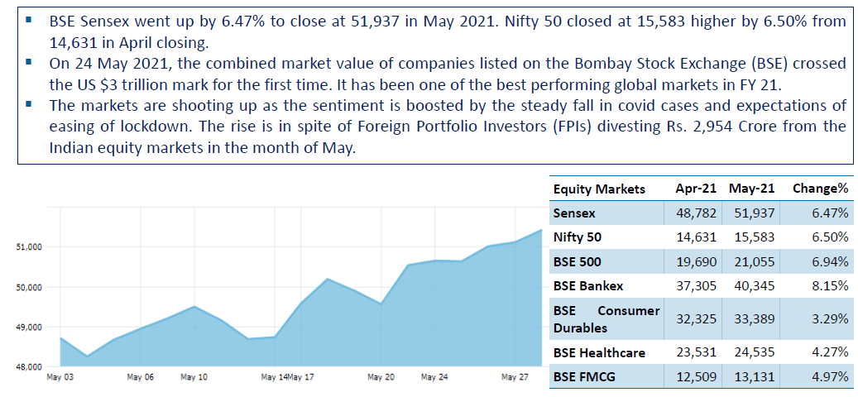Click the "BSE Bankex" row label

587,285
